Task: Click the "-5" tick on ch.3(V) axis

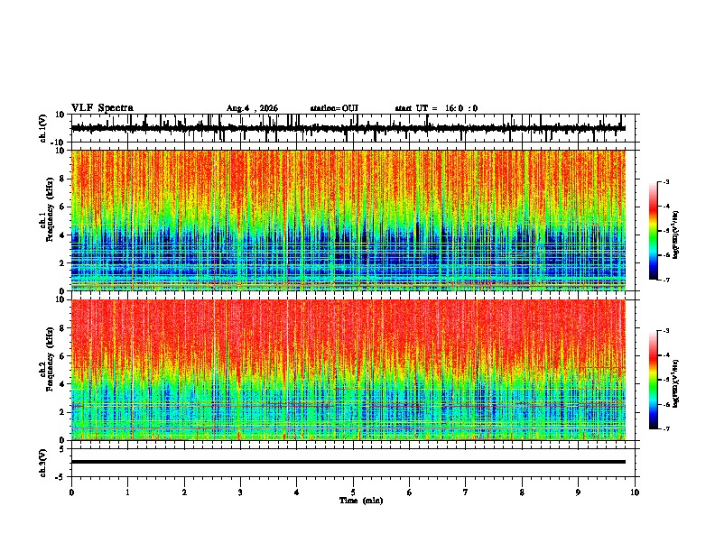Action: pos(60,477)
